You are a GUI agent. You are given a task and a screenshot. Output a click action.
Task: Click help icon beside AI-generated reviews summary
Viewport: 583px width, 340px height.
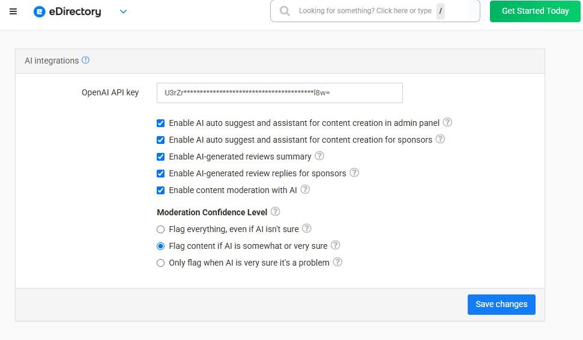[x=319, y=156]
